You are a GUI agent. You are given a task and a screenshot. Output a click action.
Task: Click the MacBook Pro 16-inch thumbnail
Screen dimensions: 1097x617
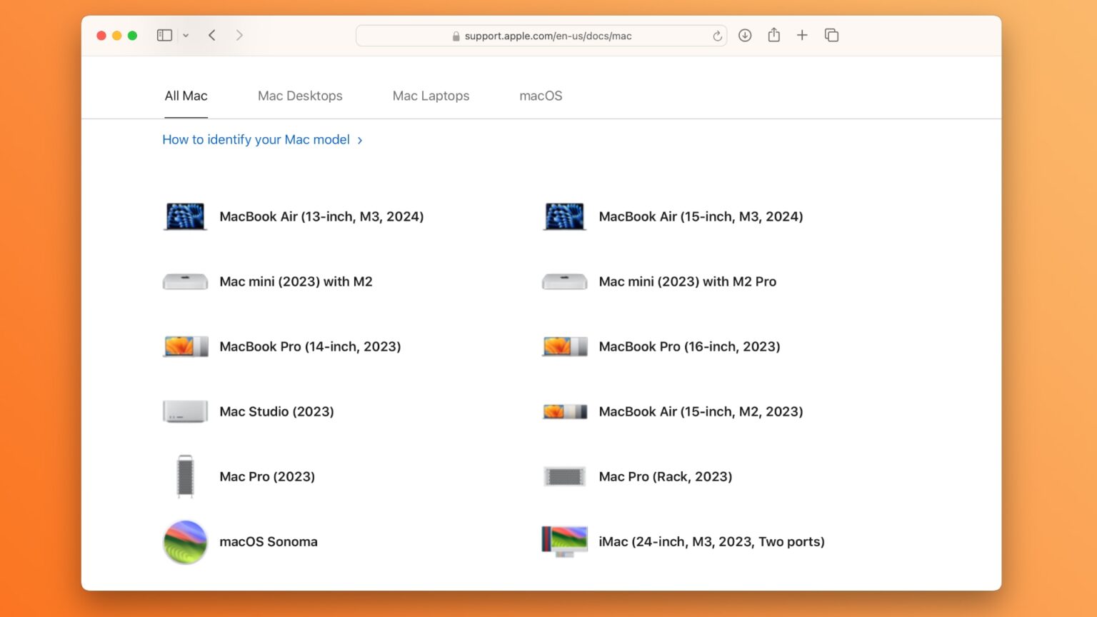pyautogui.click(x=564, y=346)
